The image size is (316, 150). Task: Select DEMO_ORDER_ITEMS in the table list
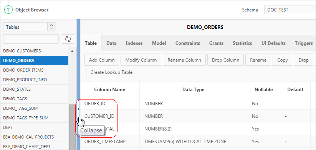[x=34, y=70]
